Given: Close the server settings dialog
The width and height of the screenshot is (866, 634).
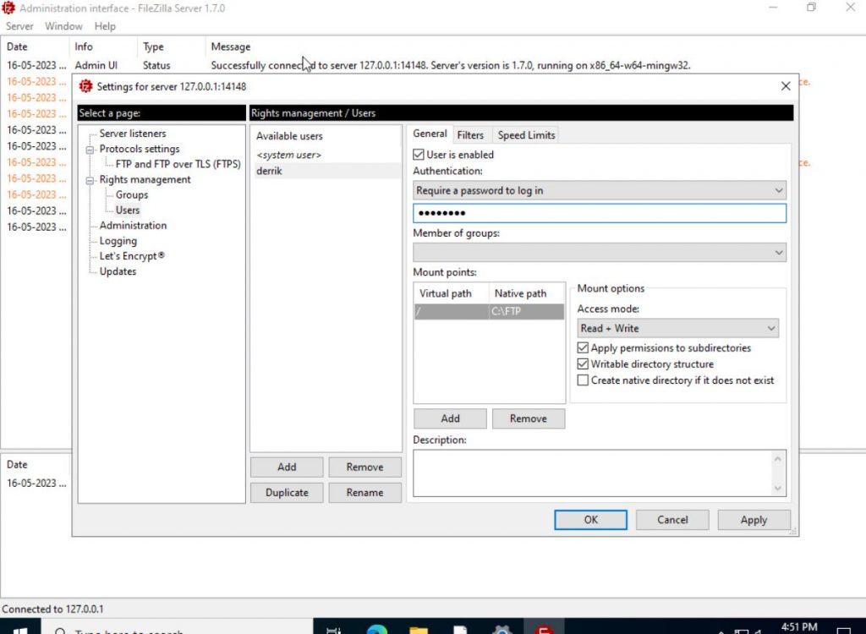Looking at the screenshot, I should pos(785,86).
